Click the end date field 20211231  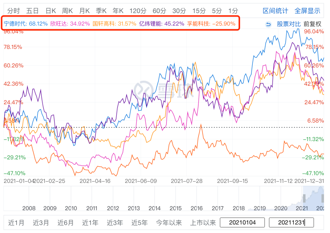tap(291, 223)
